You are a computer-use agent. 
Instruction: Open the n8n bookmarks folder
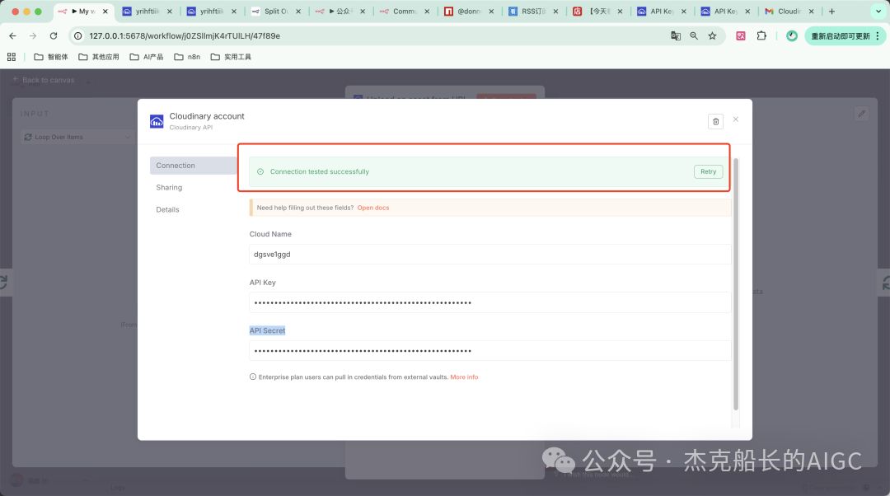click(x=187, y=57)
